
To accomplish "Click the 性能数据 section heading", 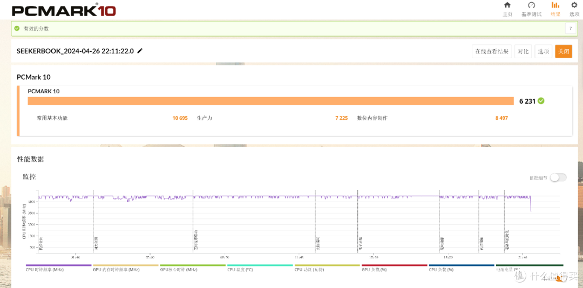I will click(30, 159).
